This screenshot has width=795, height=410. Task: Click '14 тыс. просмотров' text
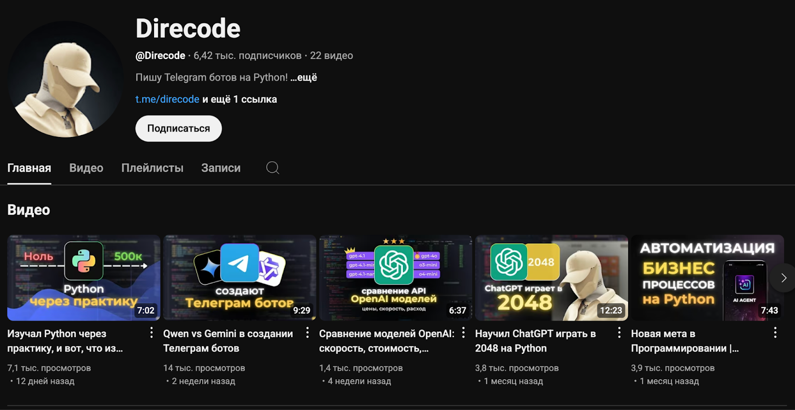click(204, 368)
